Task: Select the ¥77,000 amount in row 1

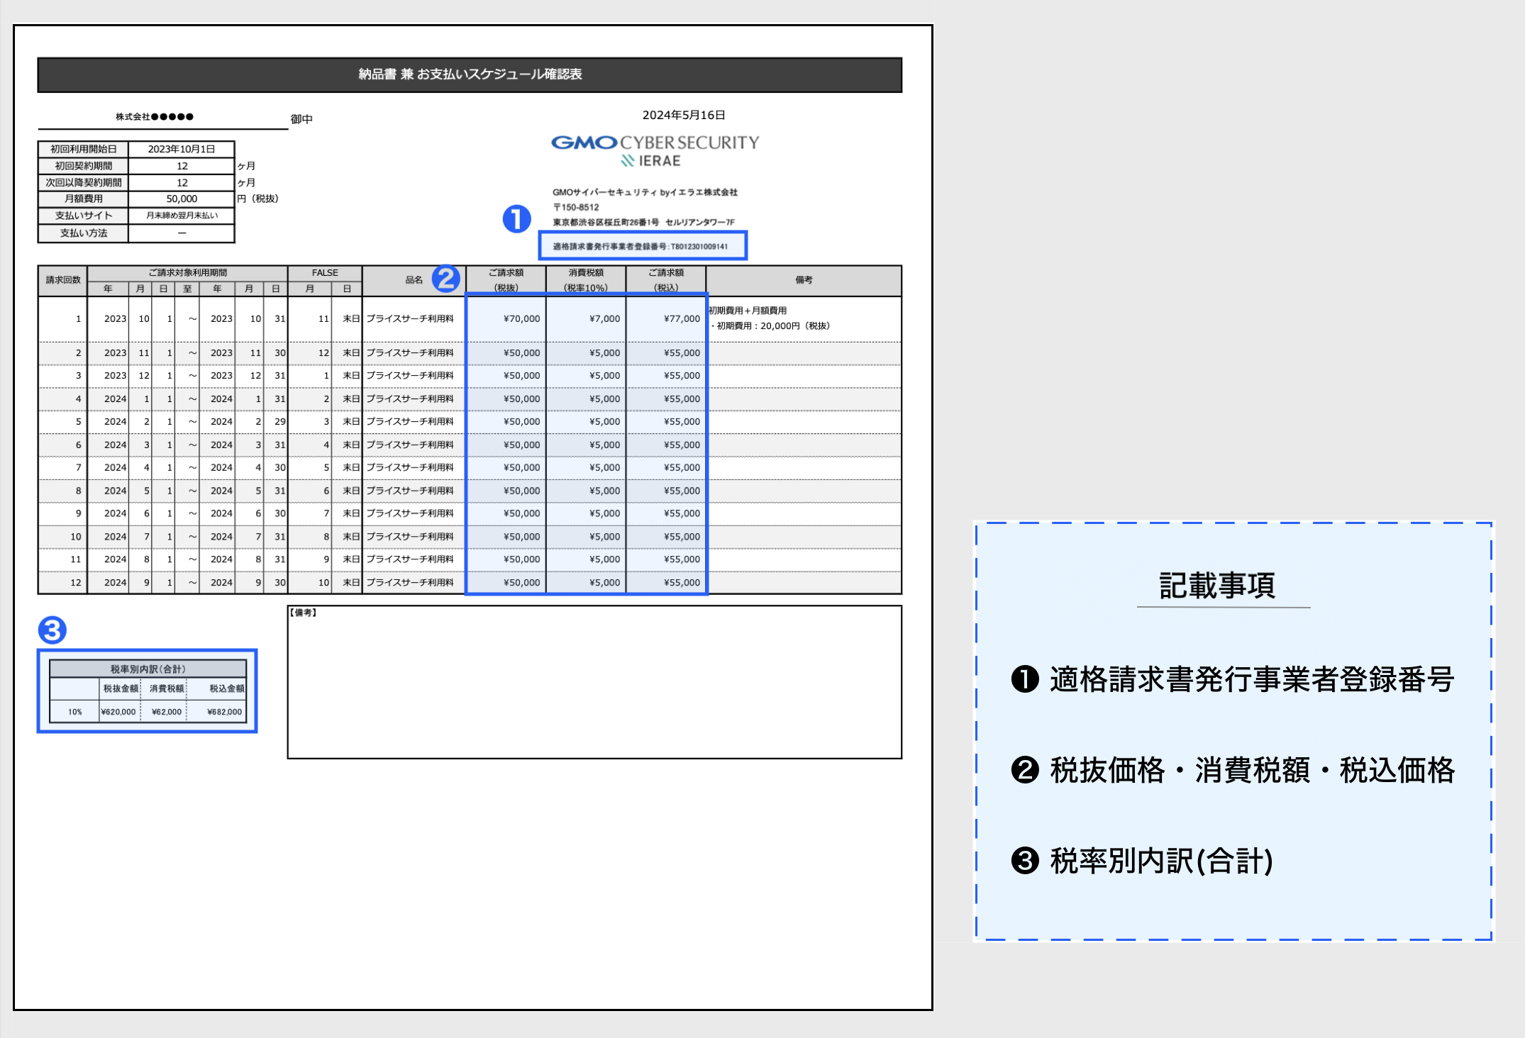Action: pyautogui.click(x=681, y=319)
